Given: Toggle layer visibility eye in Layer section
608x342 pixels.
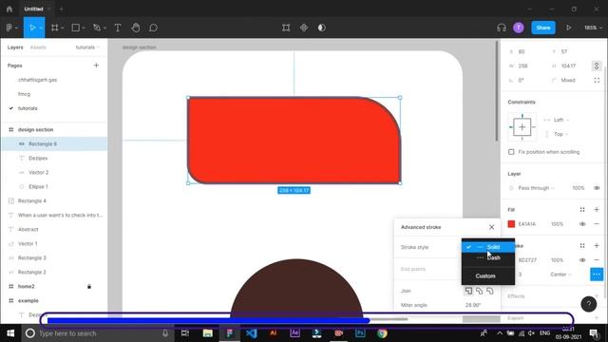Looking at the screenshot, I should pos(597,188).
